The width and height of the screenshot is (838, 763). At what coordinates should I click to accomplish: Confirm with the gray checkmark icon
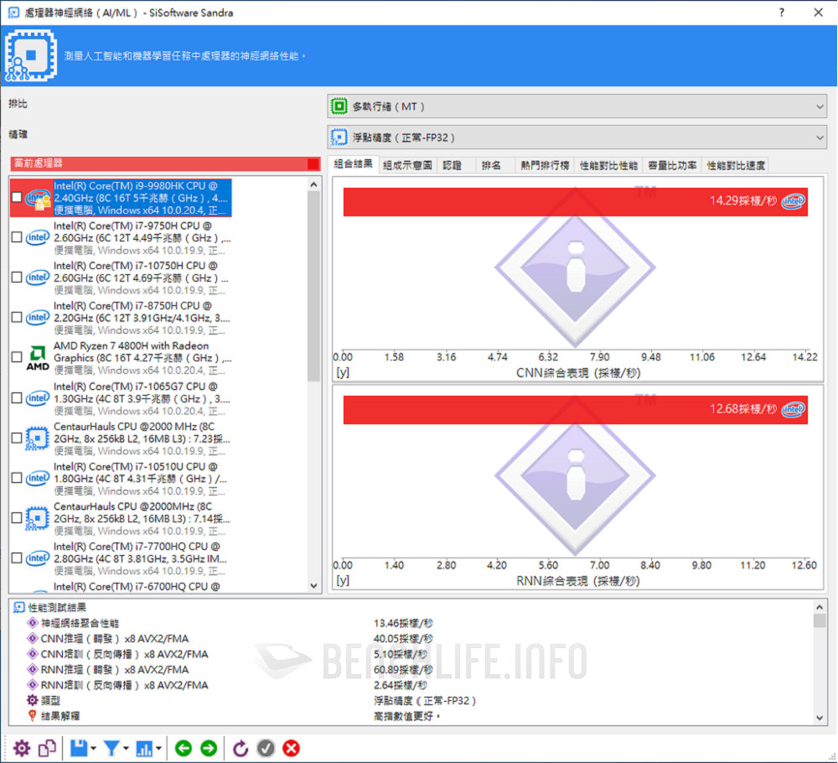tap(266, 748)
